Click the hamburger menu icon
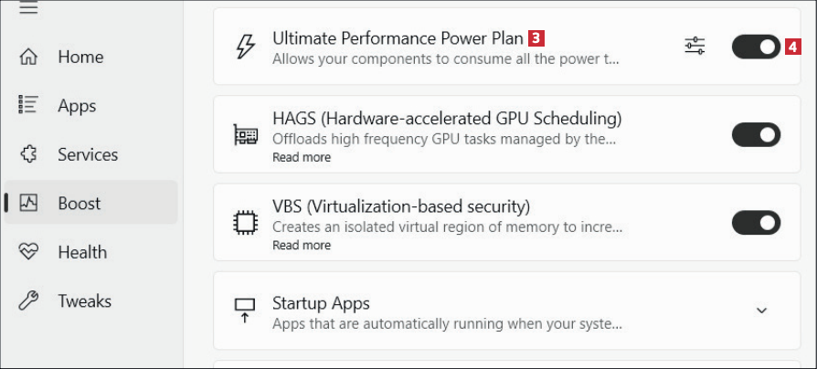 (28, 8)
